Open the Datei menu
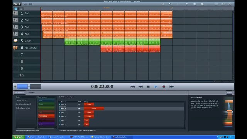 pos(25,4)
